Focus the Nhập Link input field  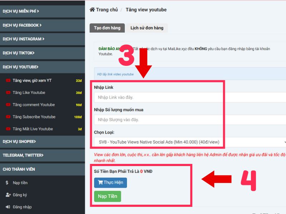tap(190, 97)
